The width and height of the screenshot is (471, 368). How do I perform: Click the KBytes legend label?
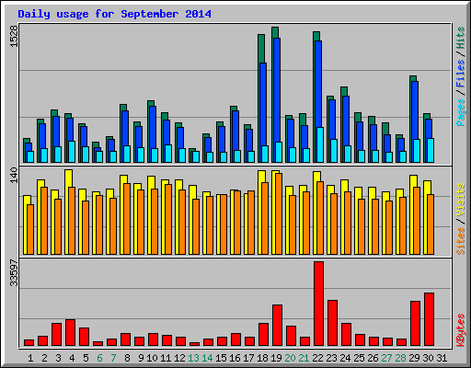click(x=461, y=330)
